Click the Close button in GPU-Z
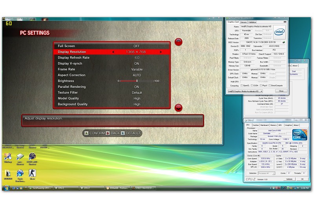 point(281,91)
